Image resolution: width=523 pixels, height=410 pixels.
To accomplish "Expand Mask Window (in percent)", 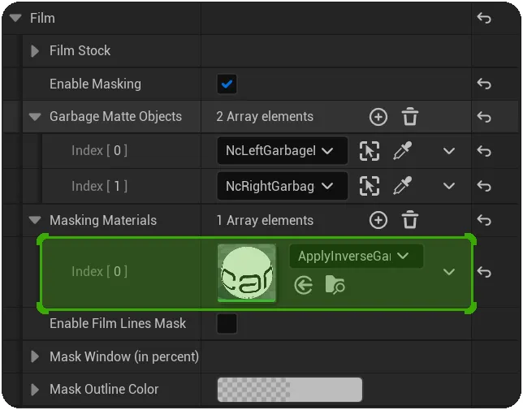I will click(x=35, y=356).
